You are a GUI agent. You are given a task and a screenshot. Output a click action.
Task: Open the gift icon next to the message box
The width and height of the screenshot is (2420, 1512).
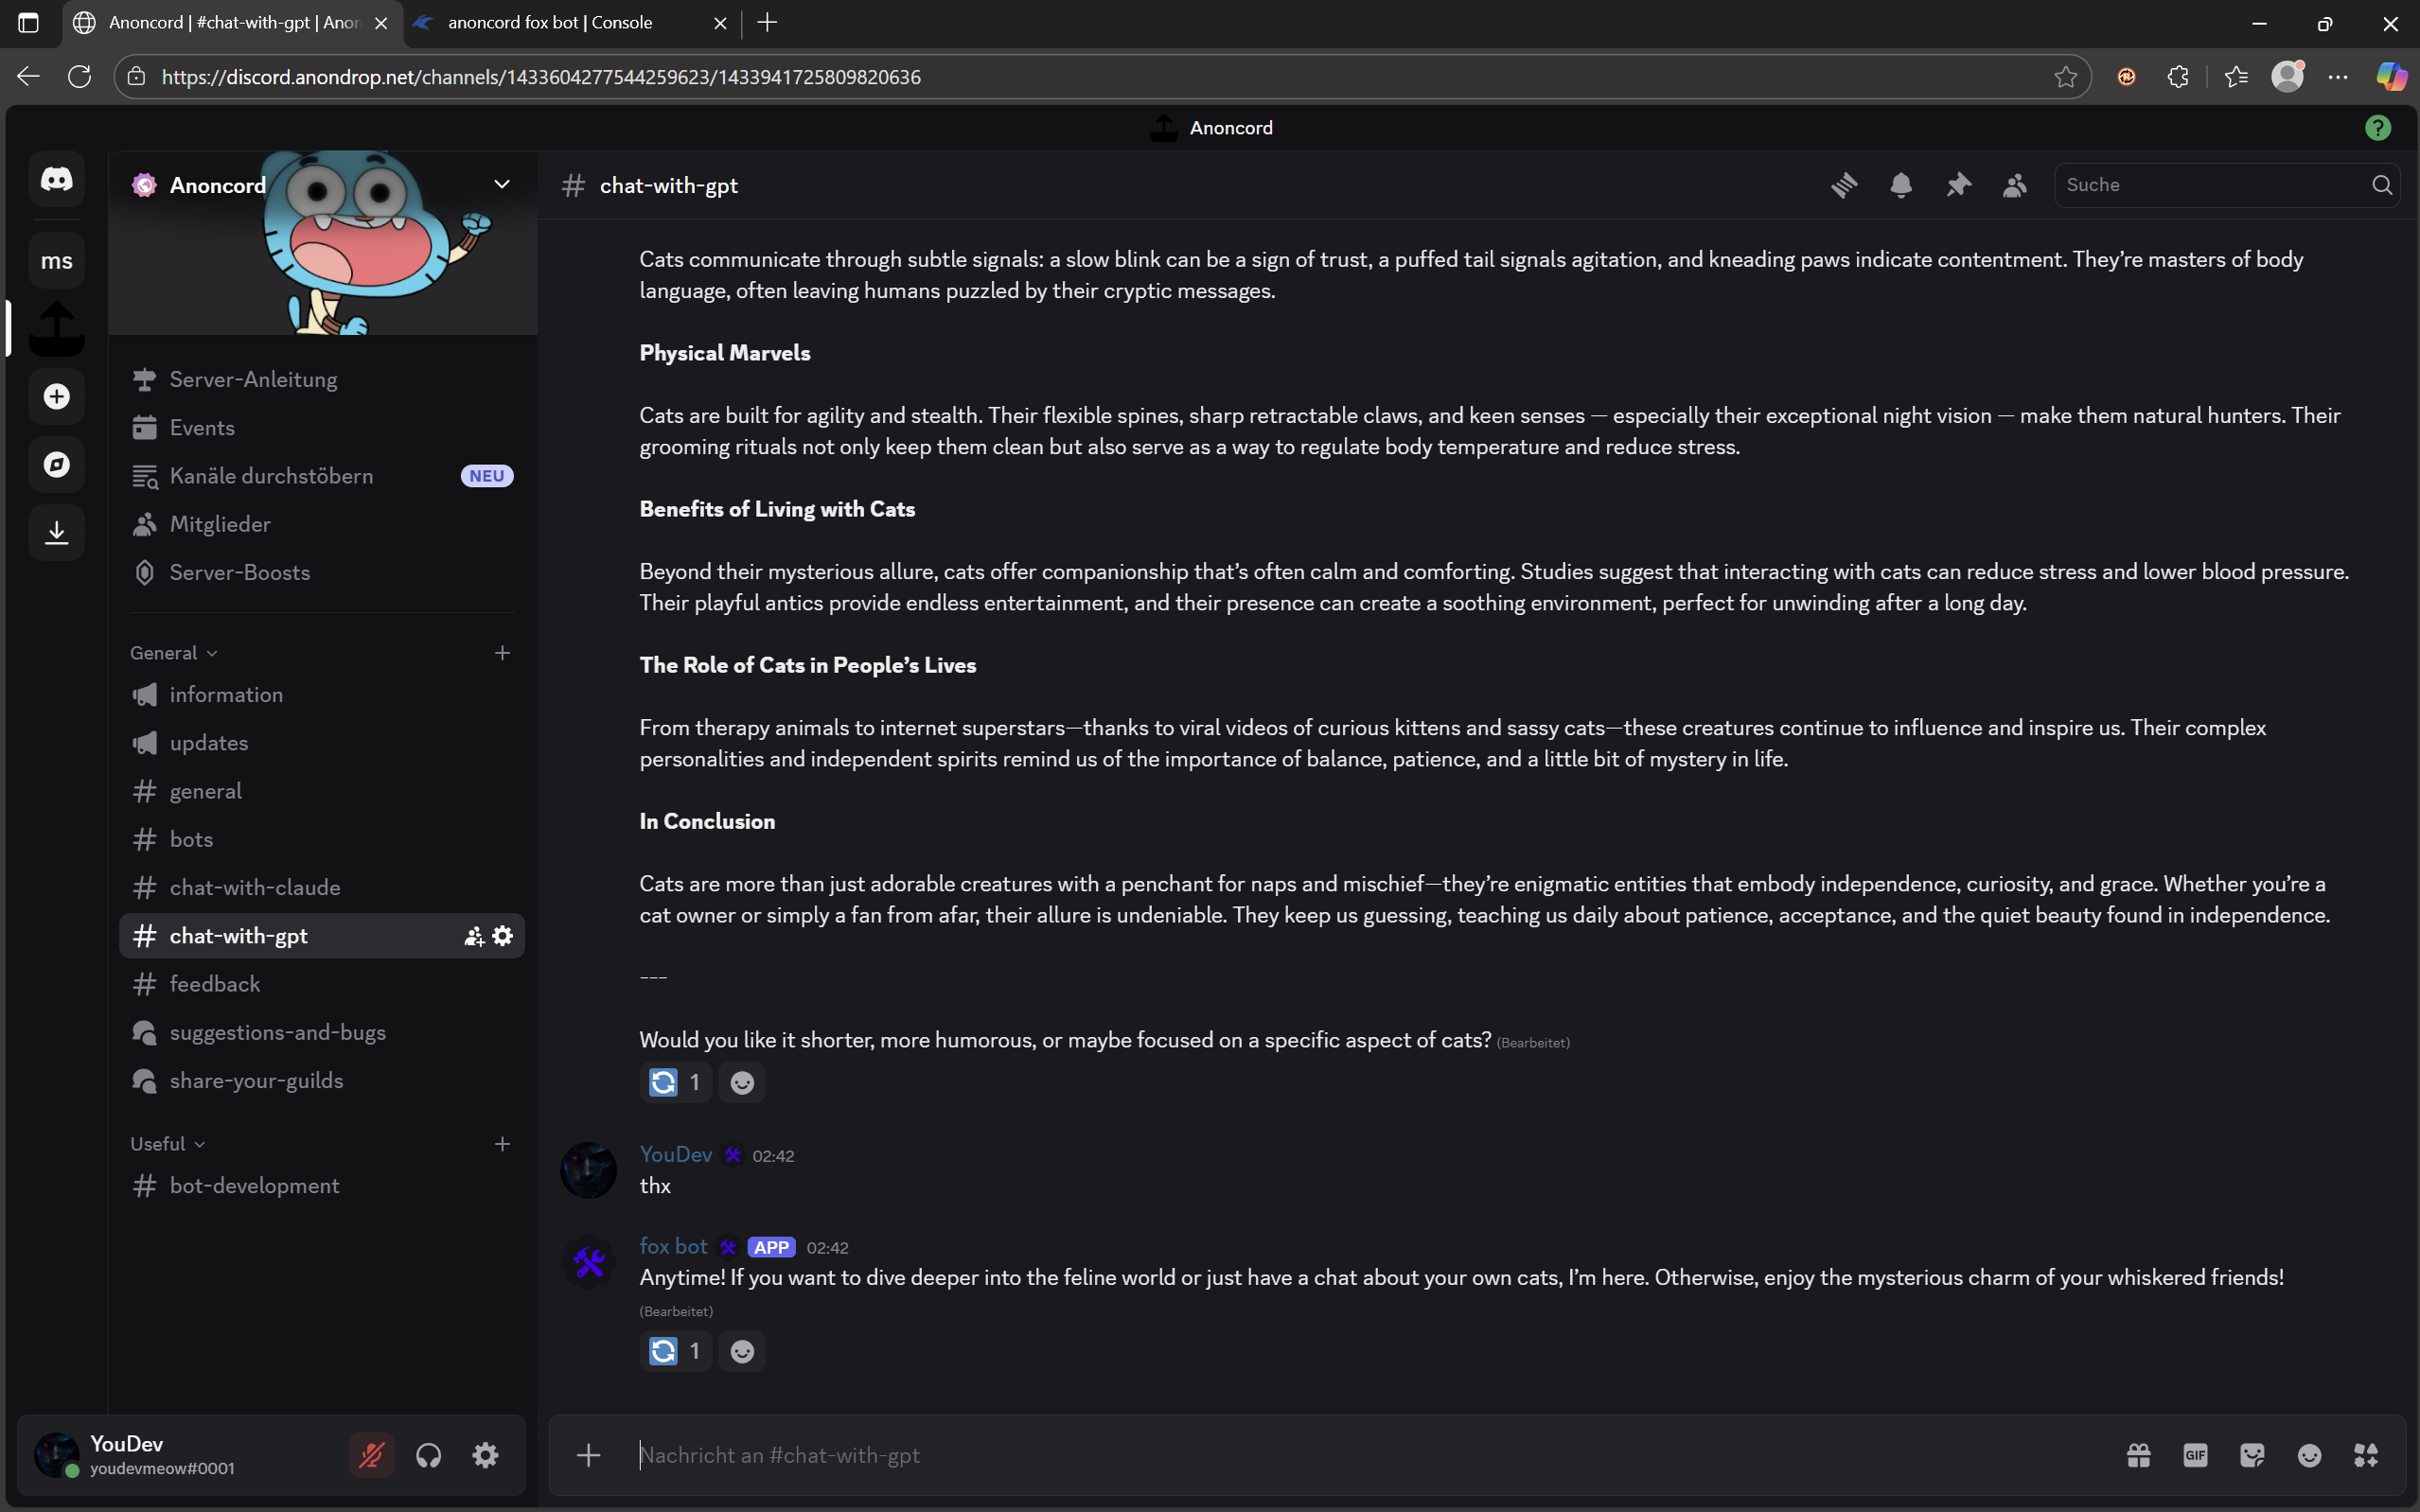tap(2139, 1455)
